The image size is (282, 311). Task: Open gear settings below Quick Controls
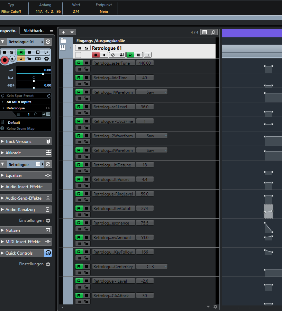48,264
